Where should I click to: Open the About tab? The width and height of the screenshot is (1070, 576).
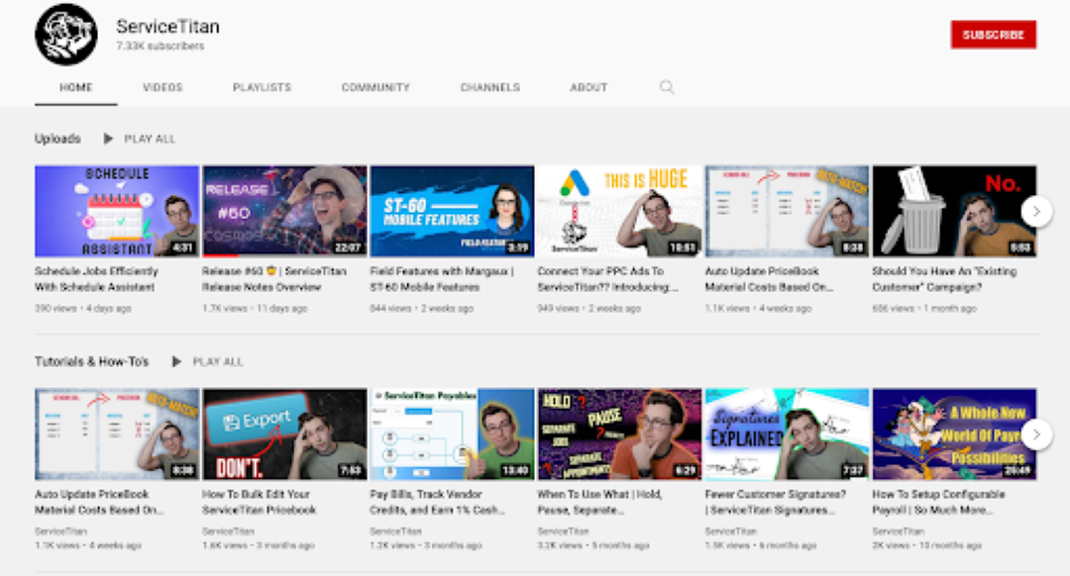tap(588, 87)
